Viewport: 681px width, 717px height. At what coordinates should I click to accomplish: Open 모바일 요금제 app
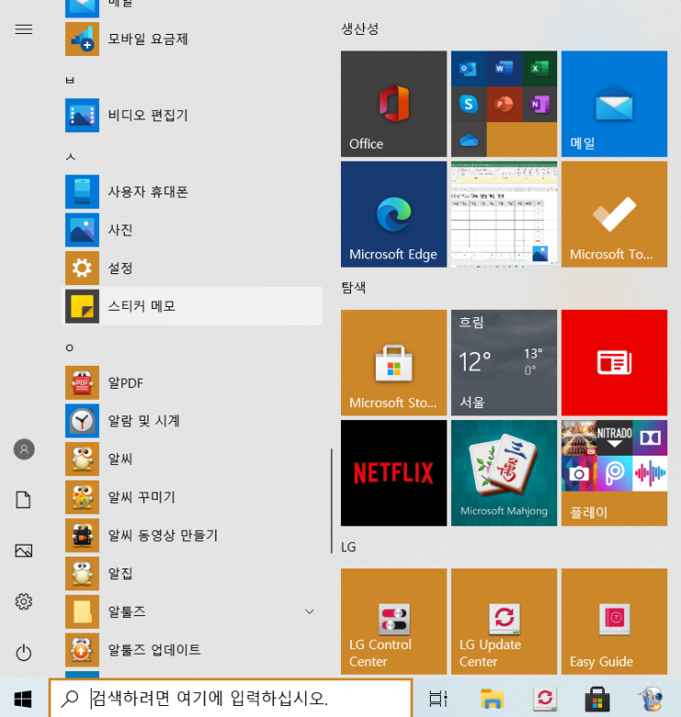click(192, 39)
